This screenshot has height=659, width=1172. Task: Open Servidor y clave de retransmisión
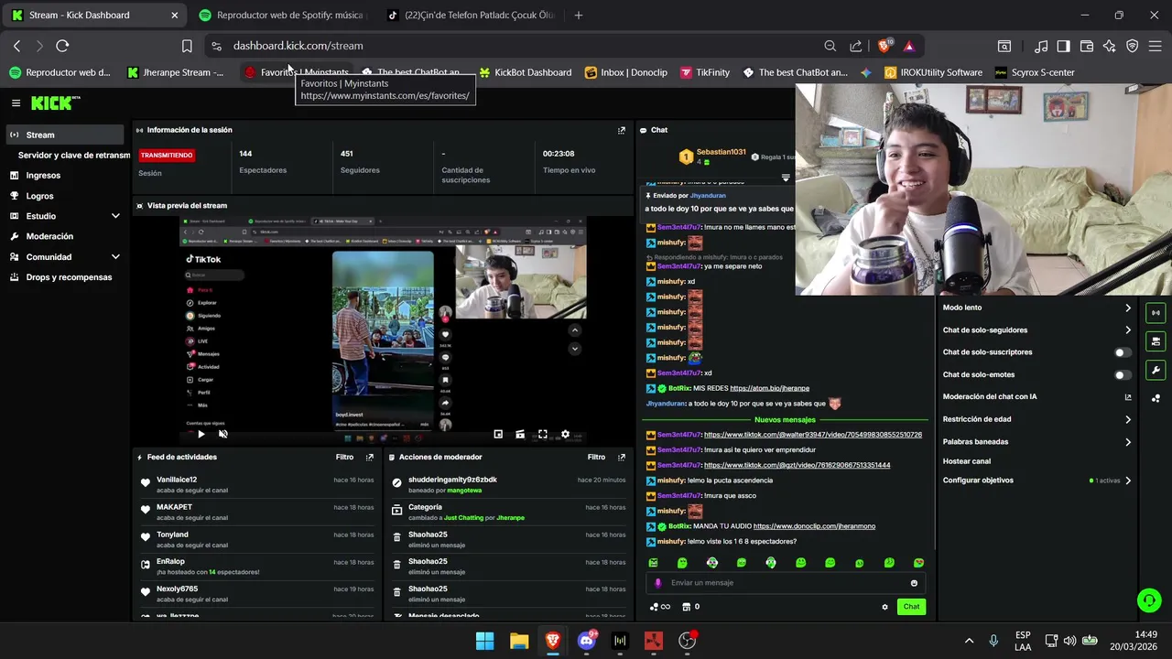tap(74, 156)
